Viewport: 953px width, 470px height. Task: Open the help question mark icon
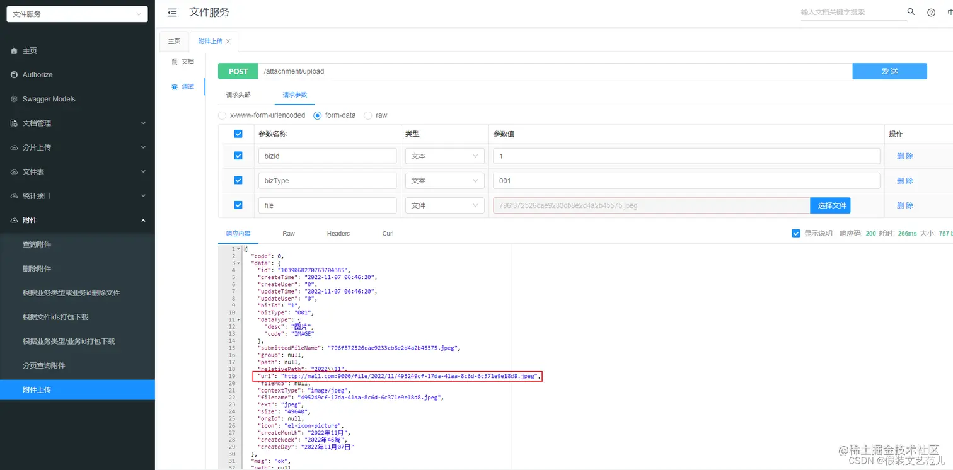[931, 13]
